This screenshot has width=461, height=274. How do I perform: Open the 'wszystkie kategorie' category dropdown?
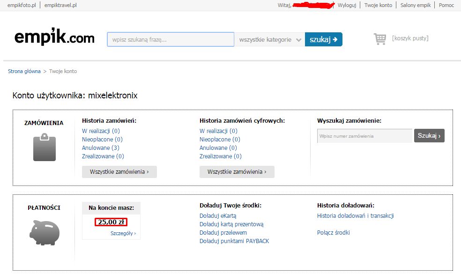pos(269,40)
